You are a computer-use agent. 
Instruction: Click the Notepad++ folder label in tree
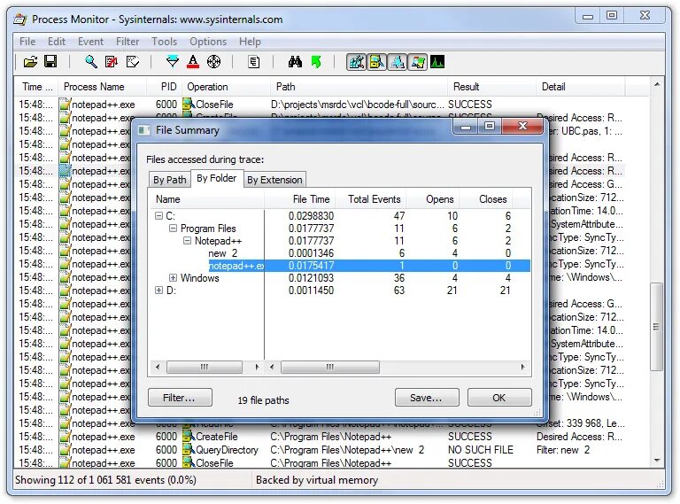(x=218, y=241)
